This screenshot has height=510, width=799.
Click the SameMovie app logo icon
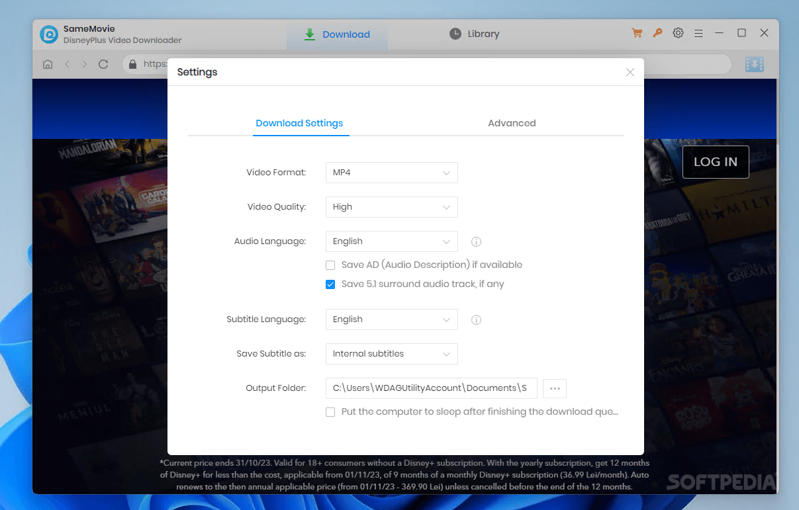pyautogui.click(x=49, y=34)
